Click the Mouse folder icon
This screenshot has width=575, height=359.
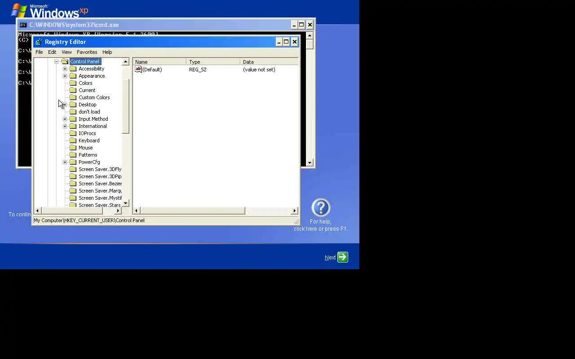point(73,148)
